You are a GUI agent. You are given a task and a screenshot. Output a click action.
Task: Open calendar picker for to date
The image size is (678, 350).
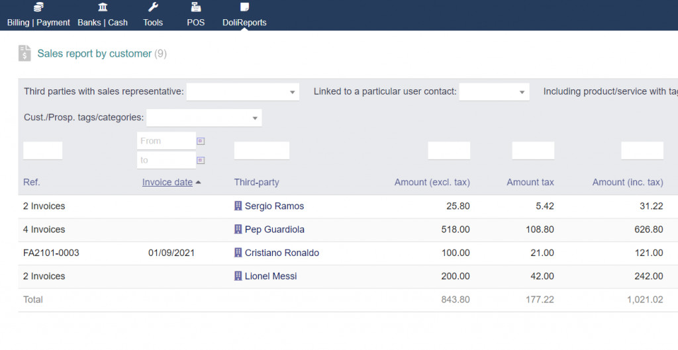[x=201, y=160]
